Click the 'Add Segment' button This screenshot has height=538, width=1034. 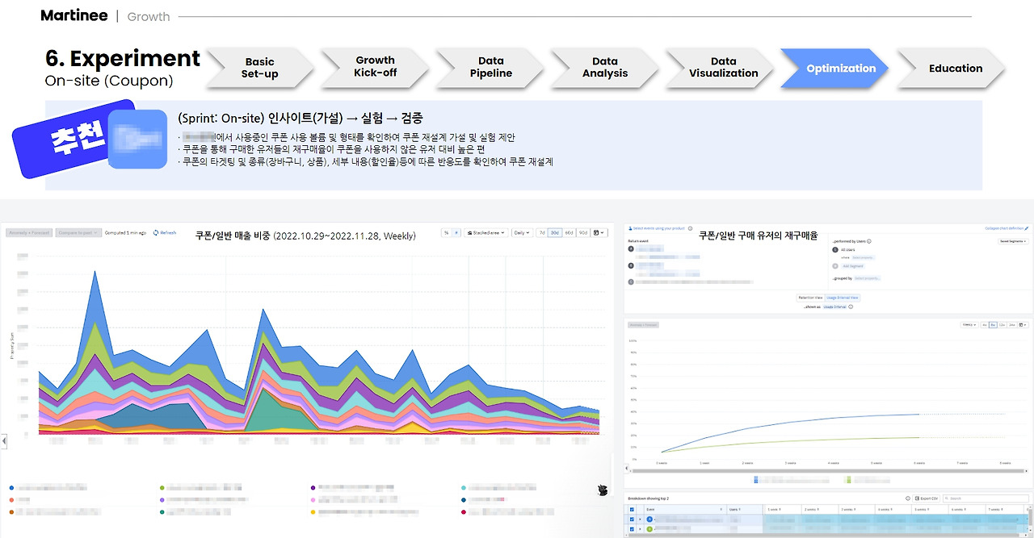pyautogui.click(x=853, y=266)
